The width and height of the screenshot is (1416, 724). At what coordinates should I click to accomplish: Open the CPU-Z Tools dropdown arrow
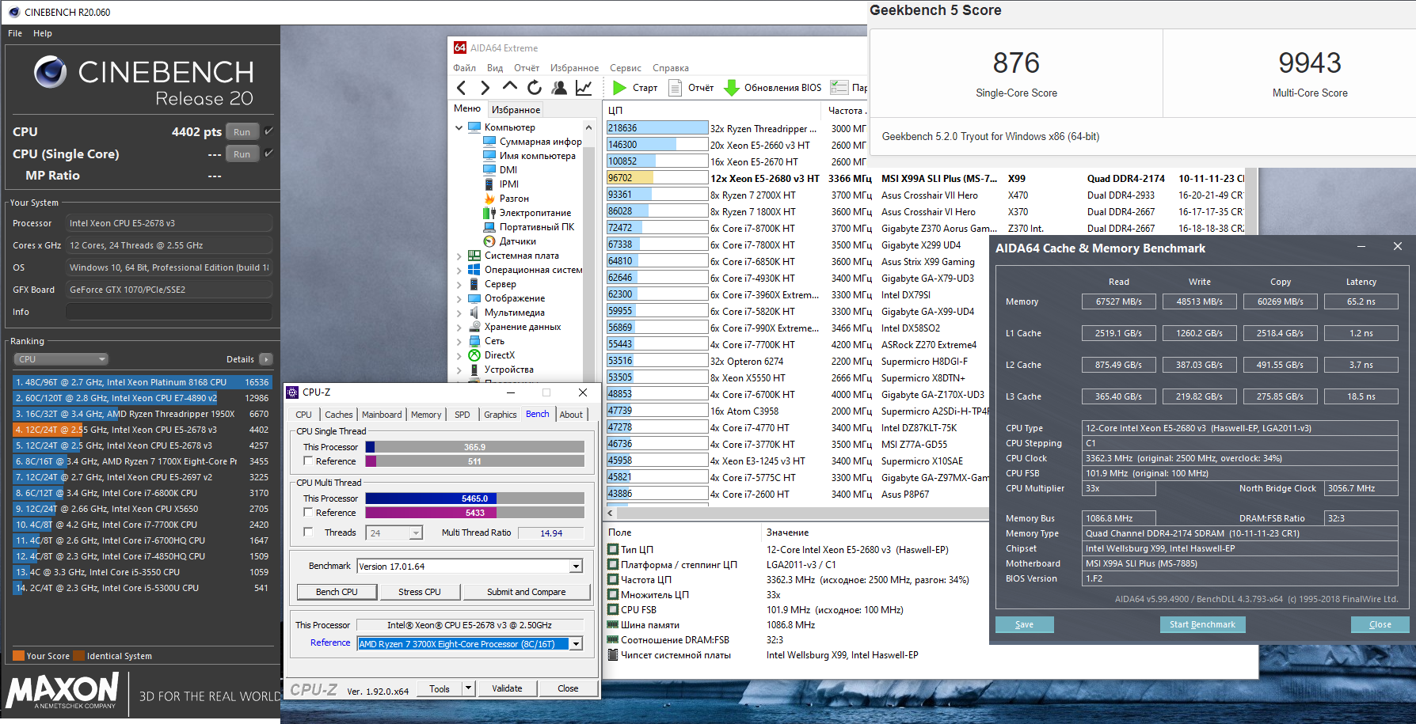click(468, 688)
